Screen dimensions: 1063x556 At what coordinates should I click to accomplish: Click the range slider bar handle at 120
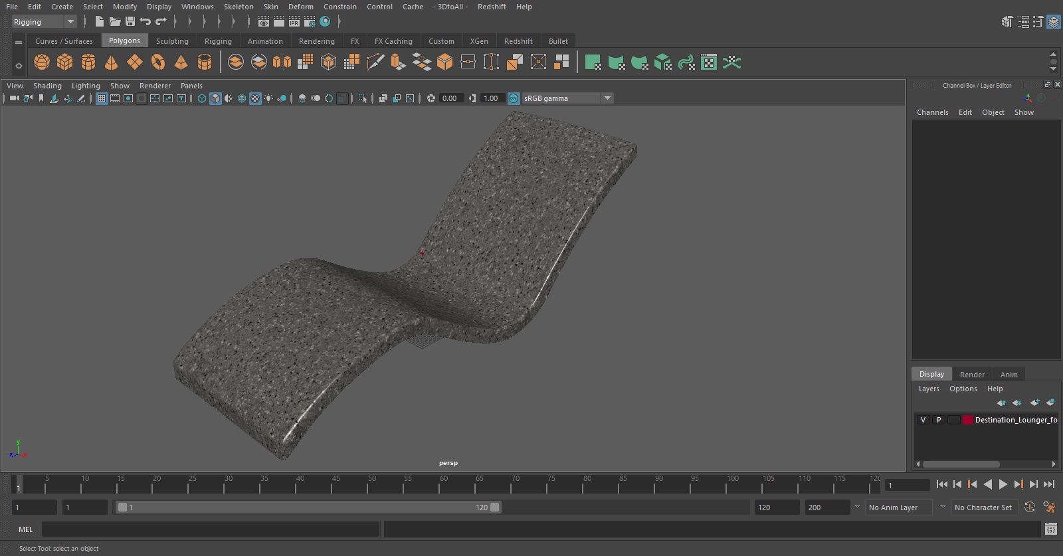tap(495, 508)
